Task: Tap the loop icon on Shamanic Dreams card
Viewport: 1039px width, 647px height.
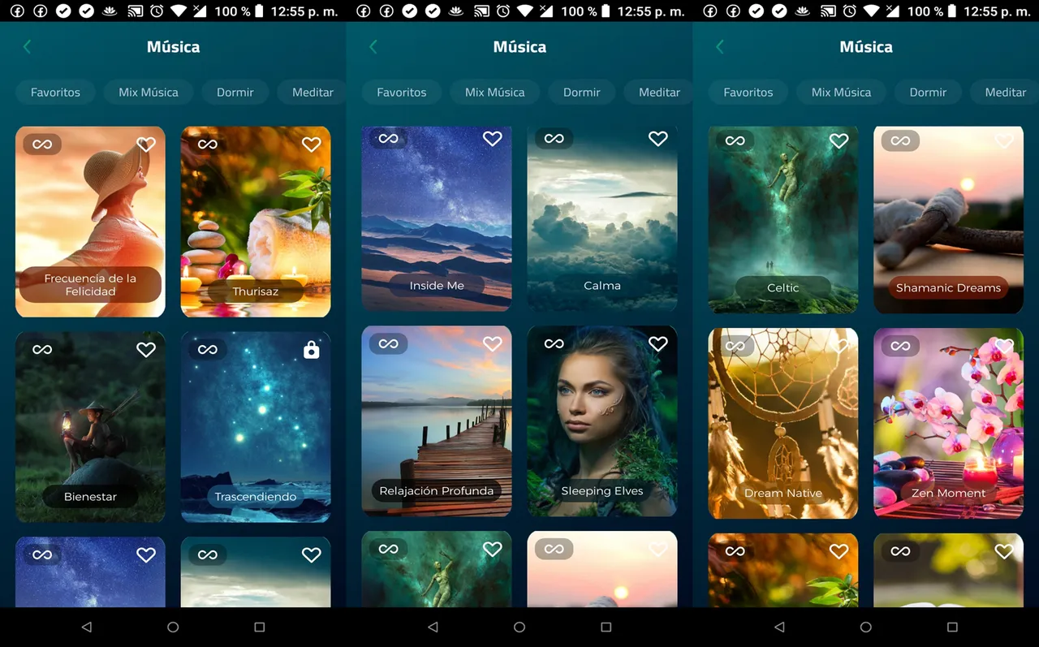Action: pyautogui.click(x=901, y=140)
